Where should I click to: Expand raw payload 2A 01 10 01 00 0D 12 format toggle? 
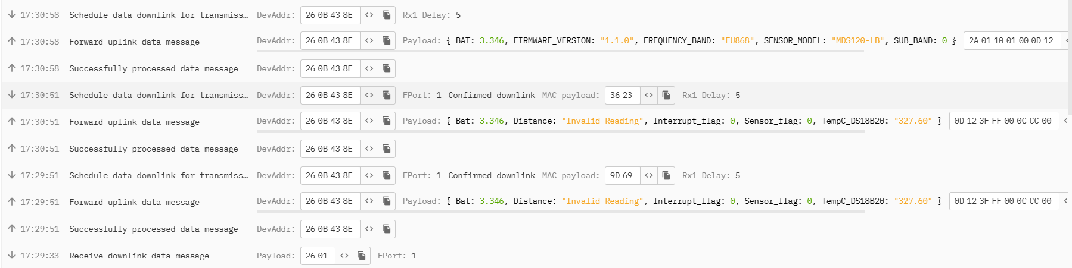[x=1066, y=40]
